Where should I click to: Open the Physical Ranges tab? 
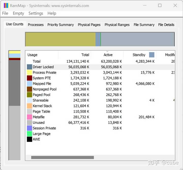(117, 25)
